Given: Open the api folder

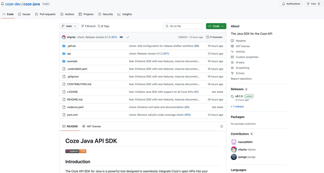Looking at the screenshot, I should click(x=69, y=54).
